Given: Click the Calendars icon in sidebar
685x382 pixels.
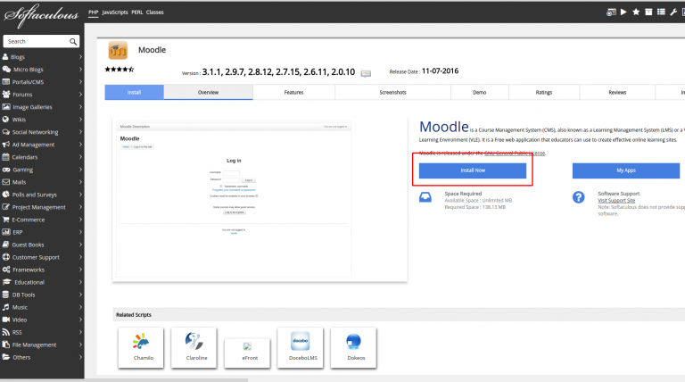Looking at the screenshot, I should 5,157.
